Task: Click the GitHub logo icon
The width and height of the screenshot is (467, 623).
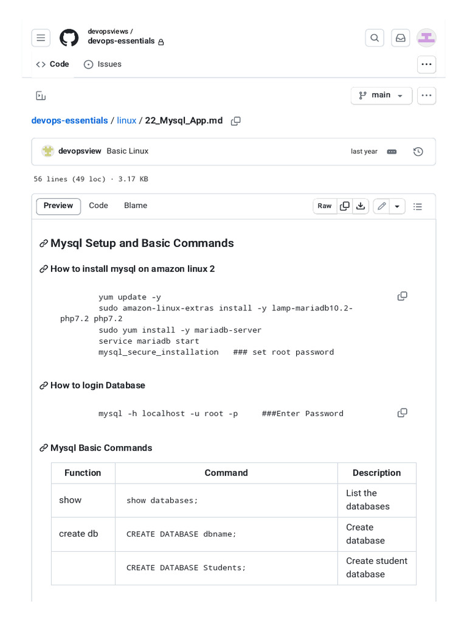Action: click(x=69, y=38)
